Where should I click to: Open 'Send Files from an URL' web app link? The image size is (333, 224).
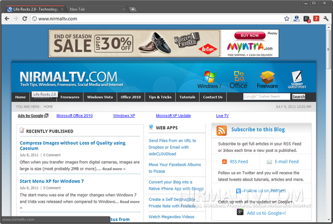coord(172,147)
